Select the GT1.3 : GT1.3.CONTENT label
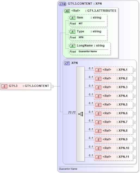The image size is (140, 173). coord(29,86)
